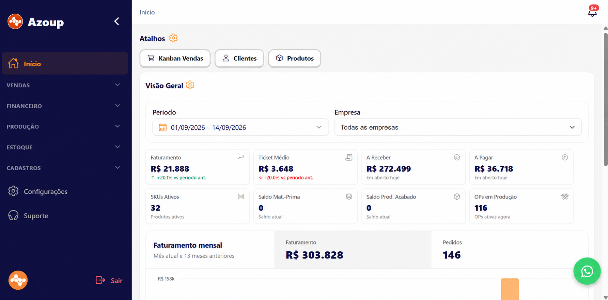Click the A Pagar upload arrow icon
The image size is (608, 300).
565,157
